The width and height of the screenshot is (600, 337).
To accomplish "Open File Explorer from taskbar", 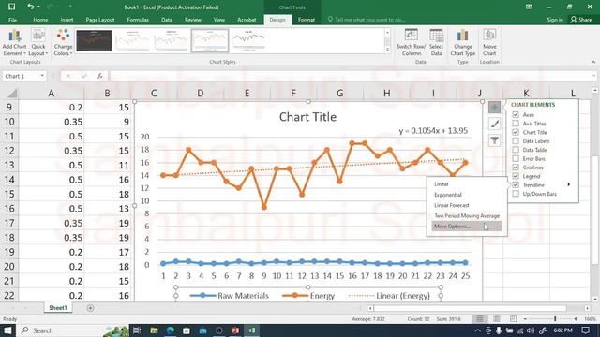I will click(x=154, y=330).
